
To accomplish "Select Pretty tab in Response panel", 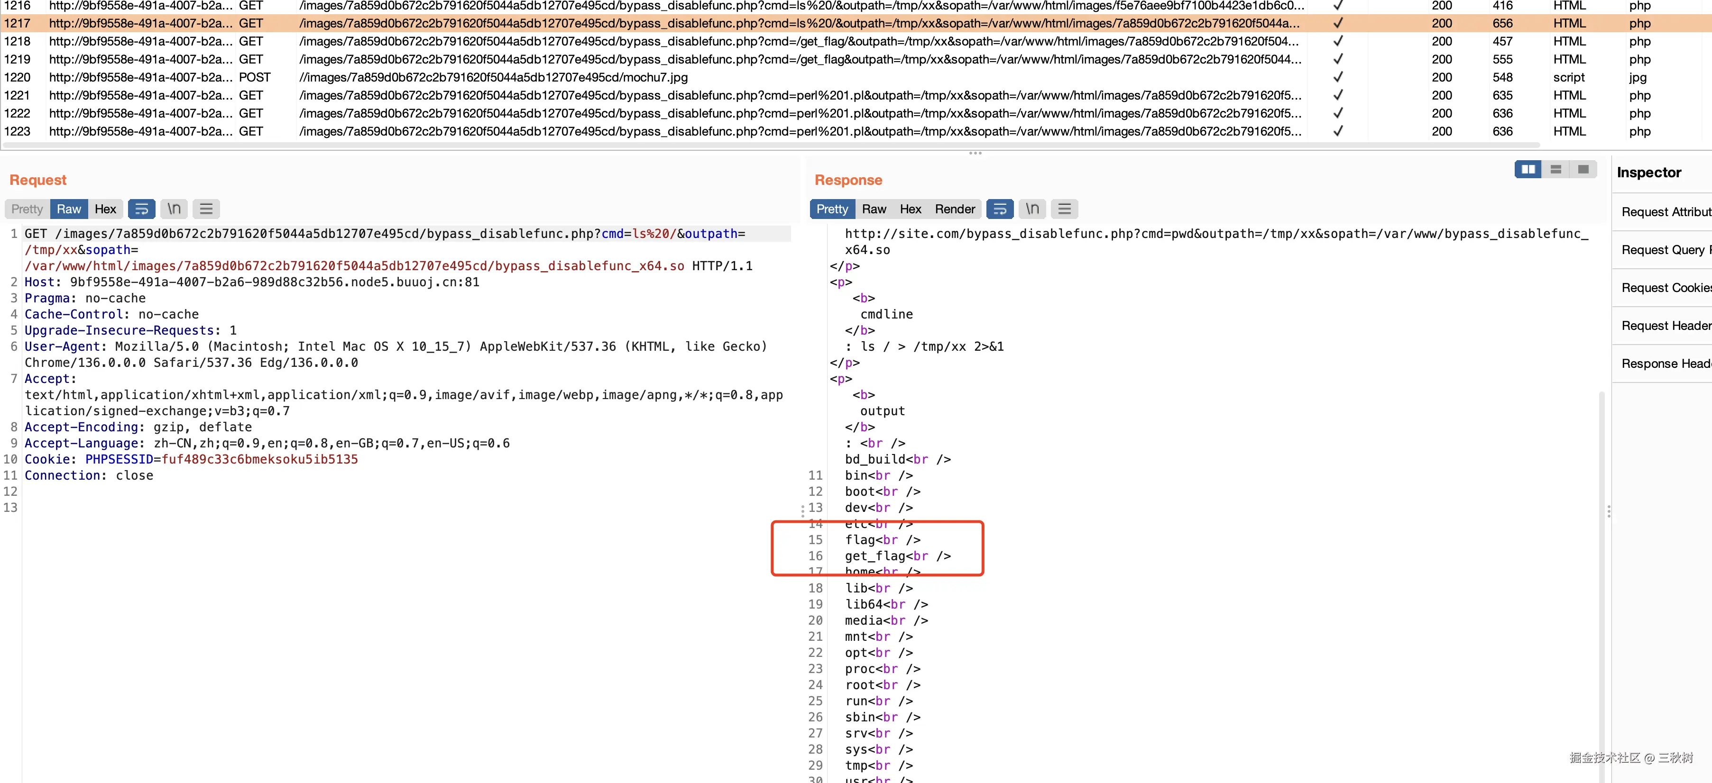I will [x=832, y=209].
